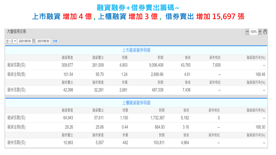The width and height of the screenshot is (276, 155).
Task: Click listed short sale balance 487,338
Action: tap(156, 90)
